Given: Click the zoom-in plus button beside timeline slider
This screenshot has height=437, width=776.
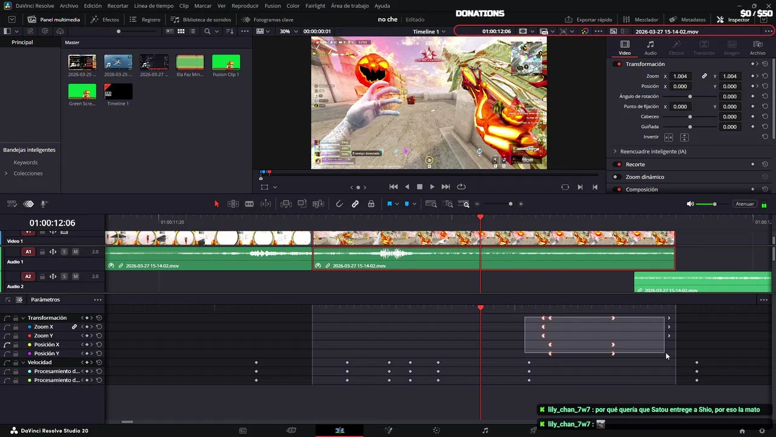Looking at the screenshot, I should tap(521, 204).
